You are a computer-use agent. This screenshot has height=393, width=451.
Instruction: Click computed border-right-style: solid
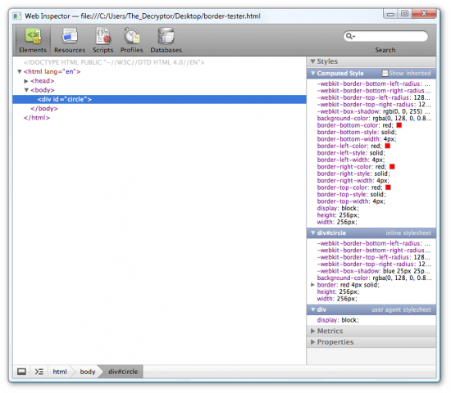click(353, 174)
